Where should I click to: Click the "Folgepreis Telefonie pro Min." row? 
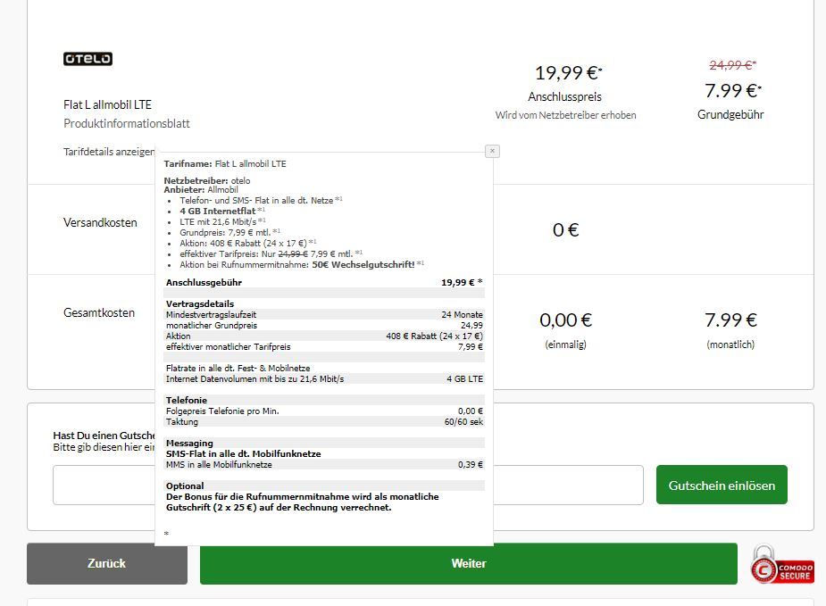pos(324,411)
